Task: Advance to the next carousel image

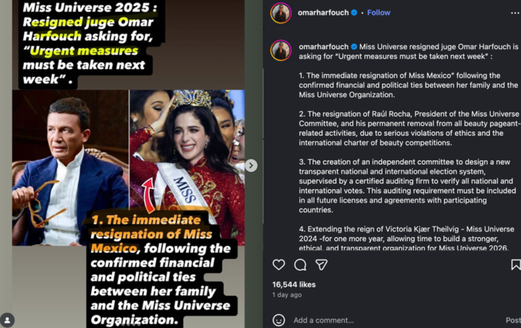Action: 251,165
